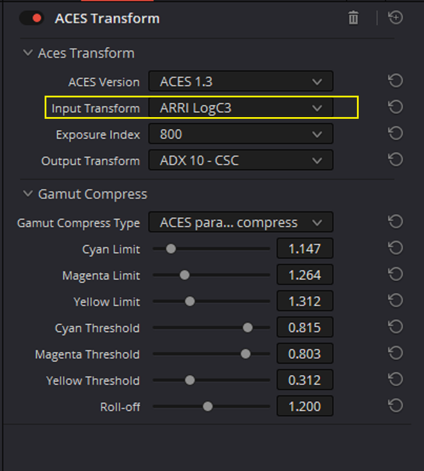Screen dimensions: 424x471
Task: Click the Cyan Threshold value field 0.815
Action: click(304, 327)
